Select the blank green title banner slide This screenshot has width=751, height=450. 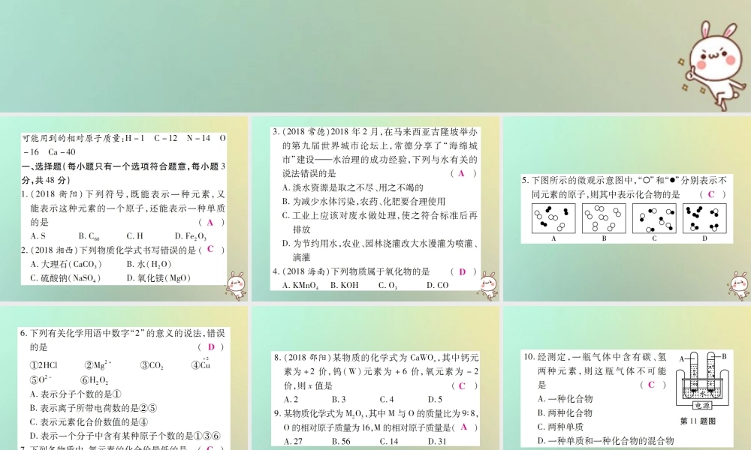click(x=375, y=56)
